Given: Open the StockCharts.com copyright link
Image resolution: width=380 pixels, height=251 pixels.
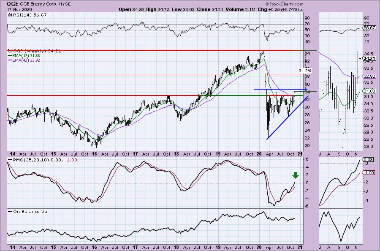Looking at the screenshot, I should point(284,4).
